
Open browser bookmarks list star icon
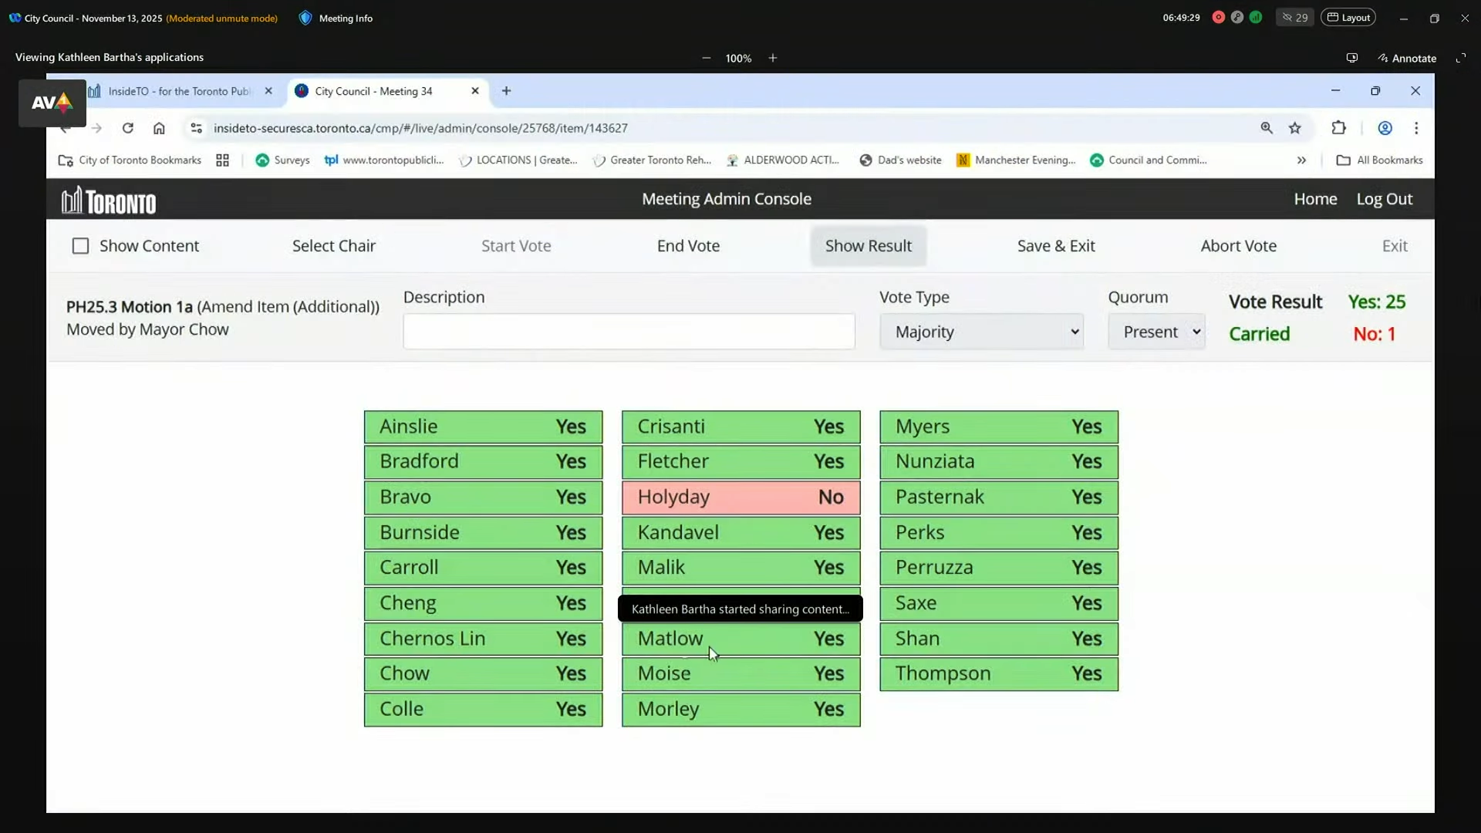(1296, 128)
